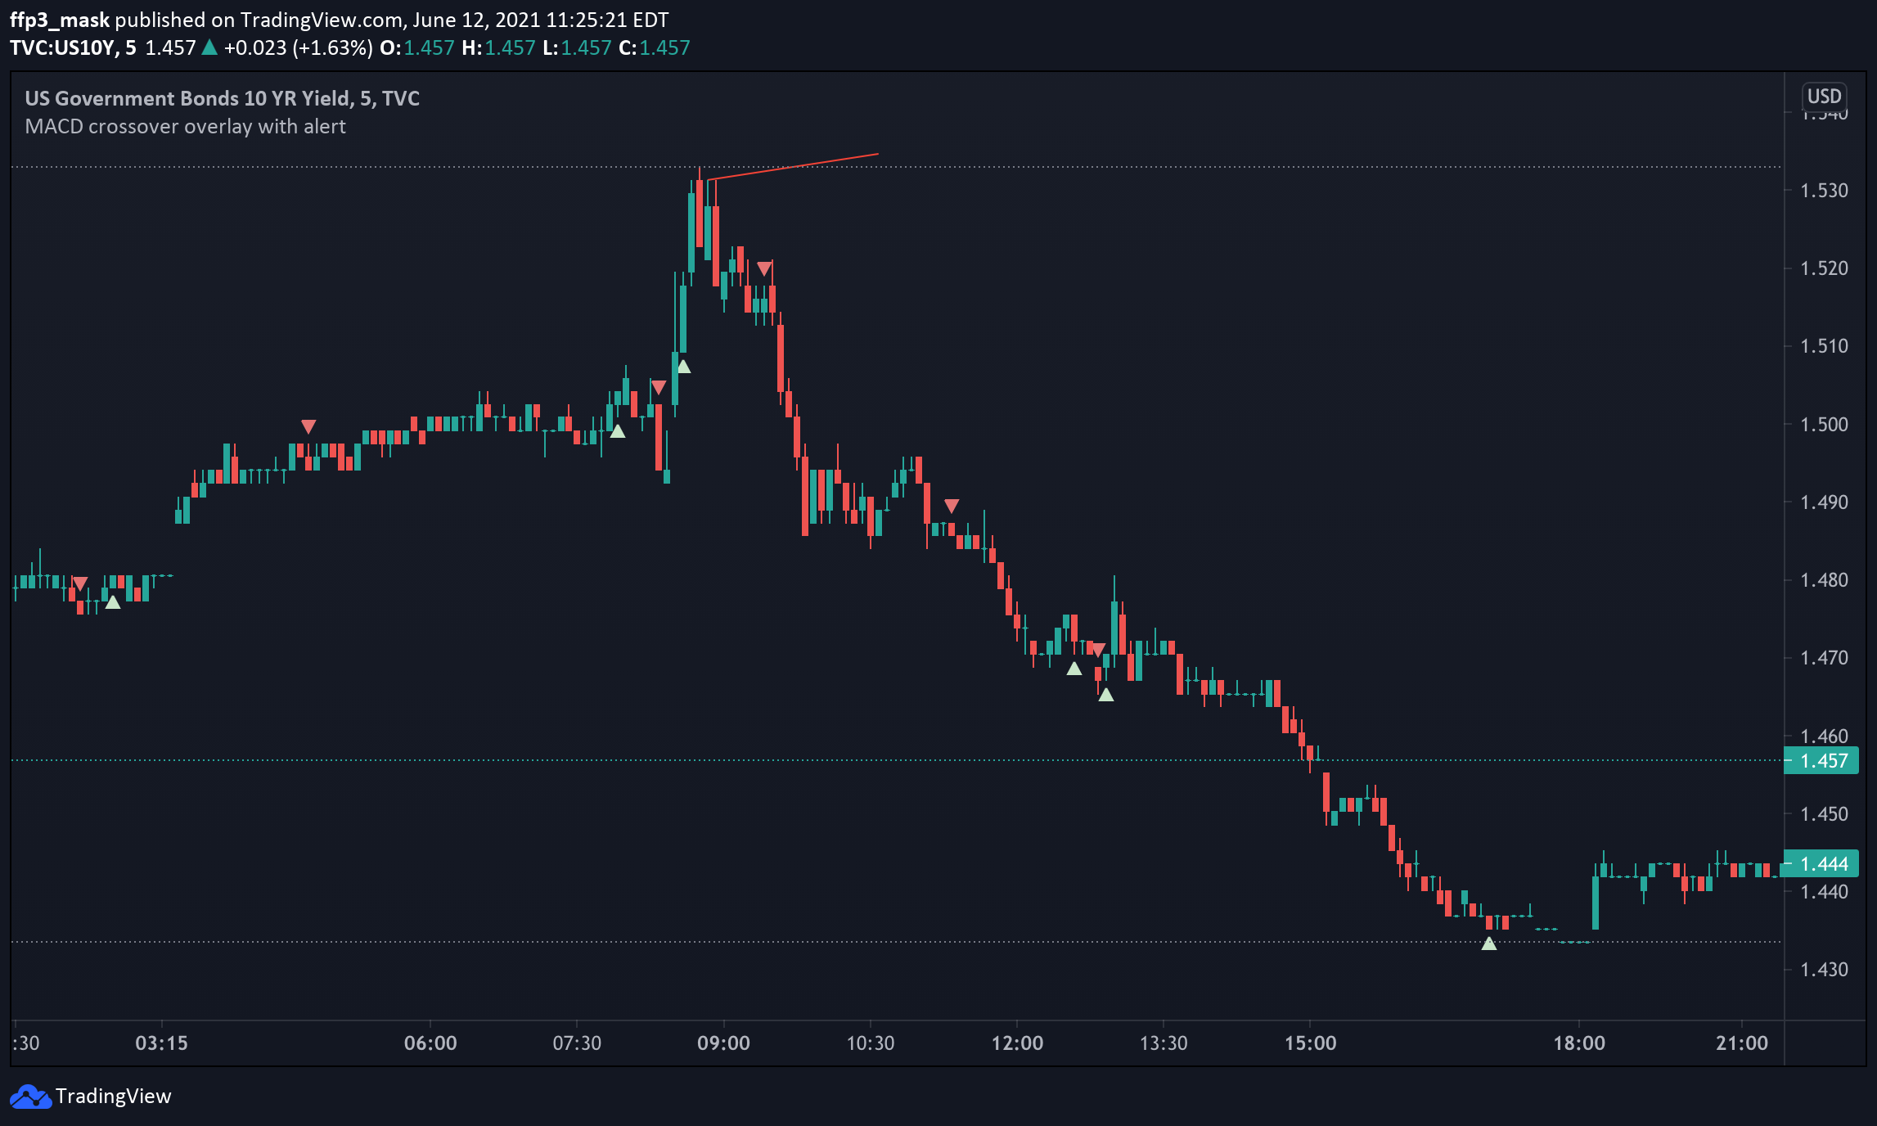Select the MACD crossover overlay with alert indicator label
This screenshot has width=1877, height=1126.
click(186, 127)
